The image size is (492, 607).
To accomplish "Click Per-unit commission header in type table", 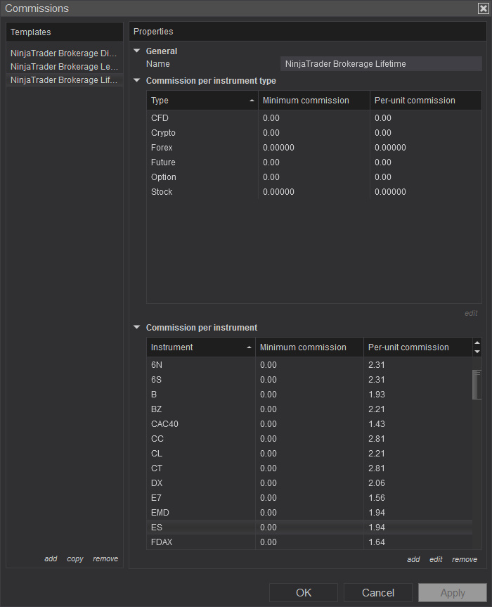I will (426, 101).
